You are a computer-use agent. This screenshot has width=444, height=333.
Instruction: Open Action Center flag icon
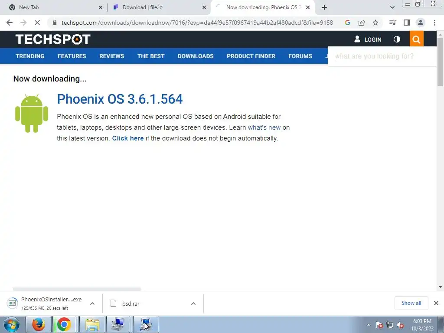pyautogui.click(x=379, y=325)
